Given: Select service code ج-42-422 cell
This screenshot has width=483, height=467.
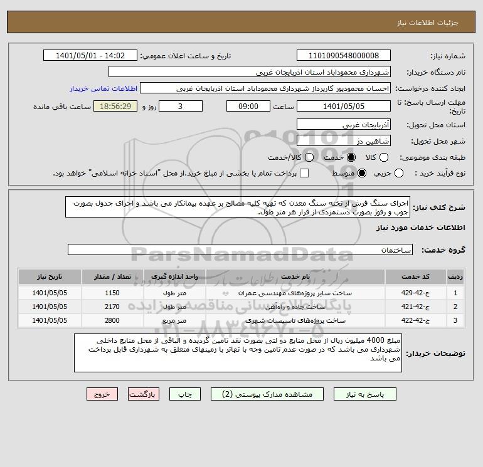Looking at the screenshot, I should pos(415,320).
